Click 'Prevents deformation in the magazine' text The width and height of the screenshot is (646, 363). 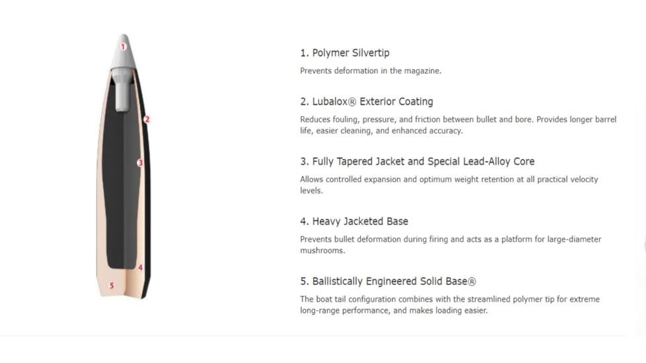coord(371,71)
